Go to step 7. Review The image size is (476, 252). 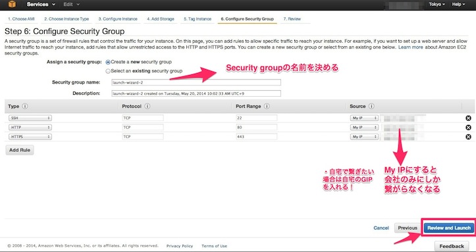(292, 19)
